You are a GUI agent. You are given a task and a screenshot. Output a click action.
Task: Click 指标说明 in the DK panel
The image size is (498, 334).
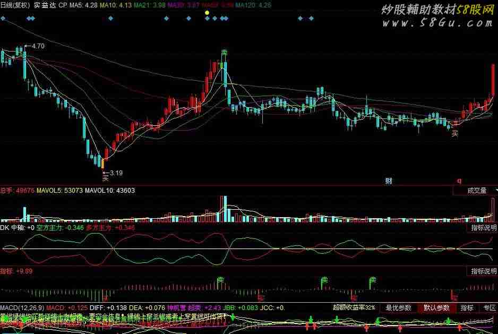coord(483,228)
